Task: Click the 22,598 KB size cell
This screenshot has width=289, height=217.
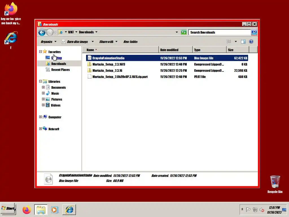Action: [240, 70]
